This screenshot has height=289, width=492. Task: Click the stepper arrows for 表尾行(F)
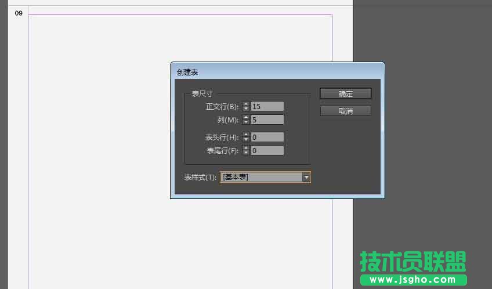(x=246, y=150)
